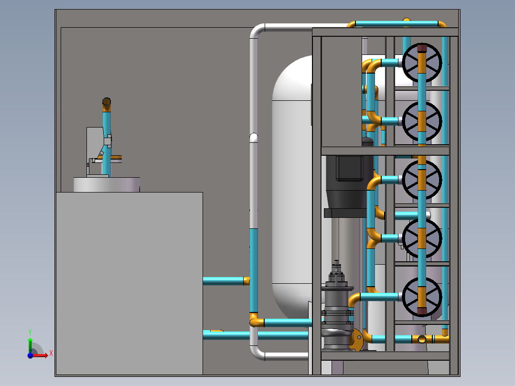515x386 pixels.
Task: Click the red X axis arrow of the triad
Action: 41,355
